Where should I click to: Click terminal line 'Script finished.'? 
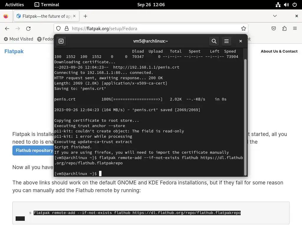click(x=73, y=147)
